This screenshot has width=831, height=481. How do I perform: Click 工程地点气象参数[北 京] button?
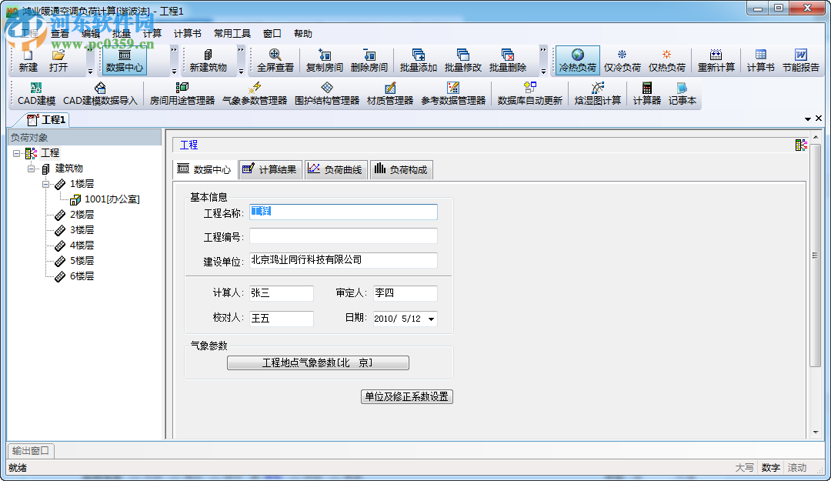coord(318,362)
